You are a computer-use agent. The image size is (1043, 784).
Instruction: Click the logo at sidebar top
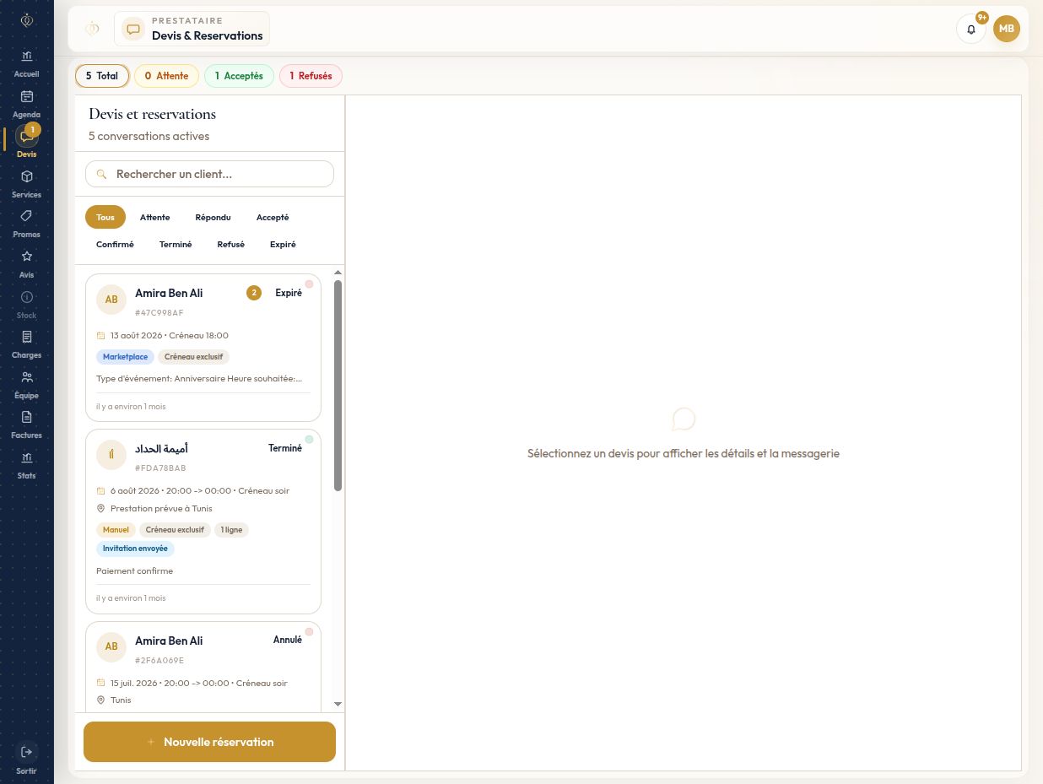[27, 20]
